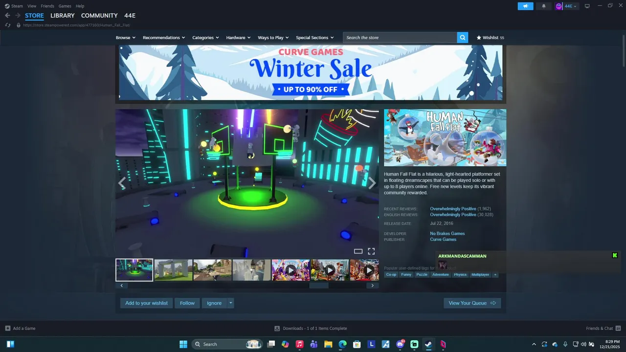This screenshot has width=626, height=352.
Task: Move thumbnail strip left with arrow
Action: [121, 286]
